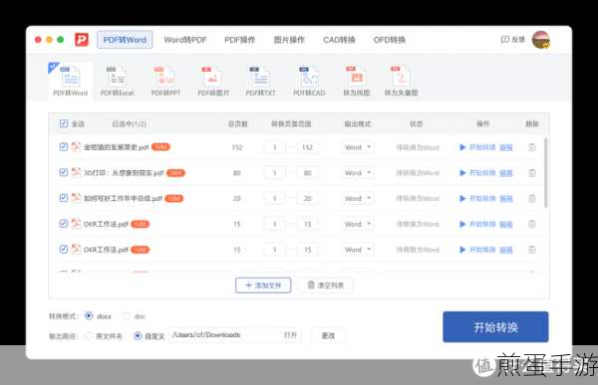Uncheck the 20-page file's checkbox

pyautogui.click(x=64, y=198)
